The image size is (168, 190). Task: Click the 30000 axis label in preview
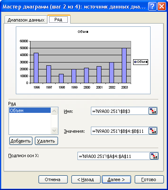24,62
